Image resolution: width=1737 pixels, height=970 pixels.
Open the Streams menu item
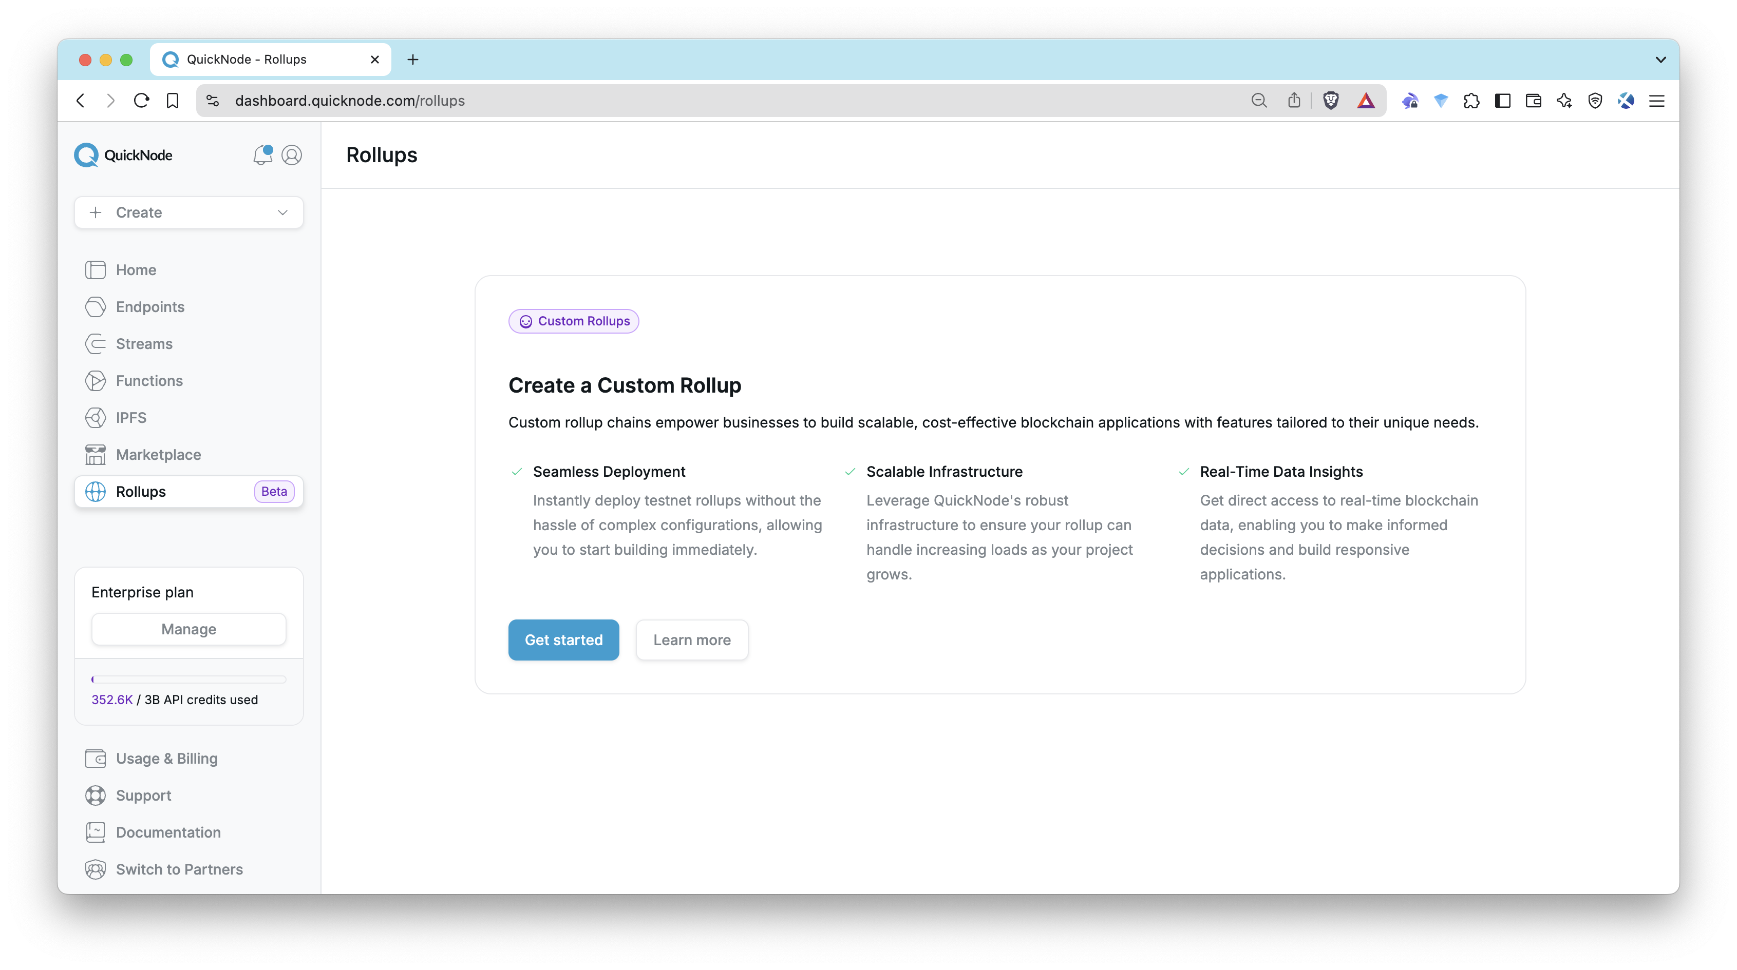click(189, 344)
